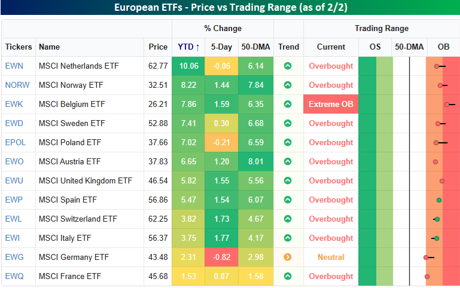Click the Germany ETF orange sideways trend icon
Viewport: 460px width, 288px height.
tap(288, 258)
